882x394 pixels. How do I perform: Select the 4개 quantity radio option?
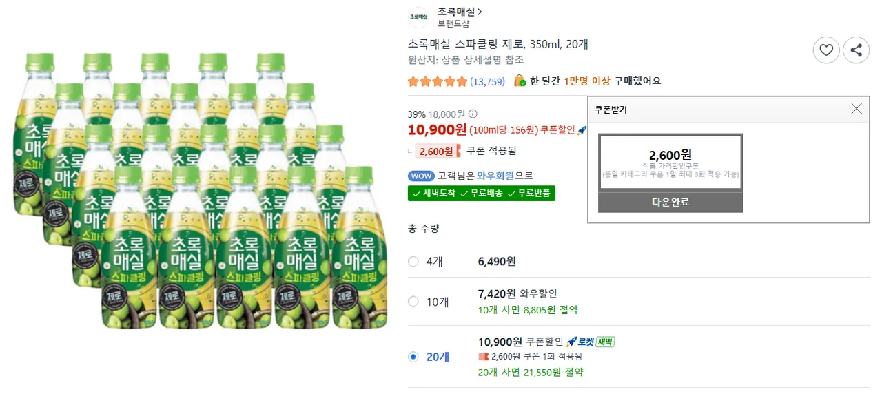point(413,262)
